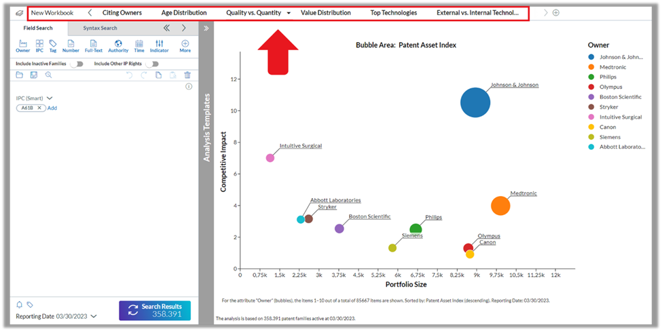
Task: Click the Johnson & Johnson chart label
Action: pyautogui.click(x=515, y=85)
